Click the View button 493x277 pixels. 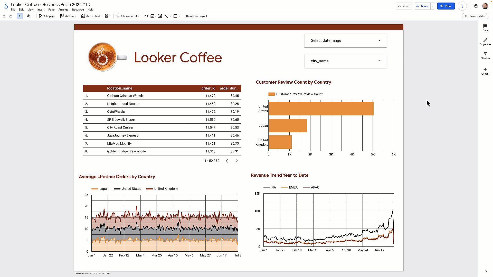point(446,6)
